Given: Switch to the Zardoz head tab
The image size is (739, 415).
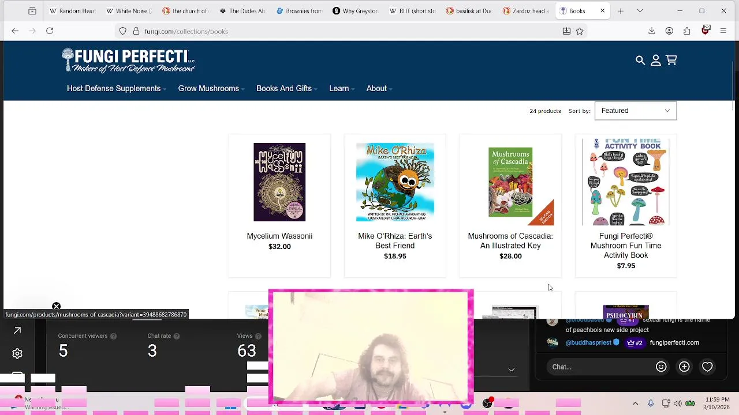Looking at the screenshot, I should click(524, 11).
